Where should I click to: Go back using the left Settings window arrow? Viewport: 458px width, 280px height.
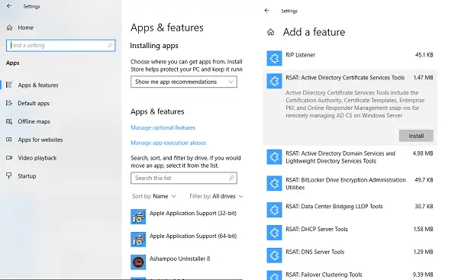click(9, 6)
